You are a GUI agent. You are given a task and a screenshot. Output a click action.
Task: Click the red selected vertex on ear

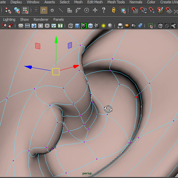click(x=136, y=97)
